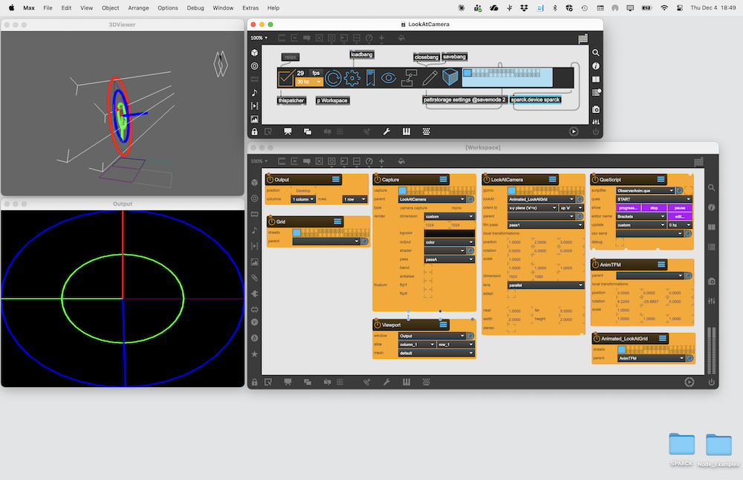743x480 pixels.
Task: Click the pencil edit icon in the patcher
Action: [x=429, y=77]
